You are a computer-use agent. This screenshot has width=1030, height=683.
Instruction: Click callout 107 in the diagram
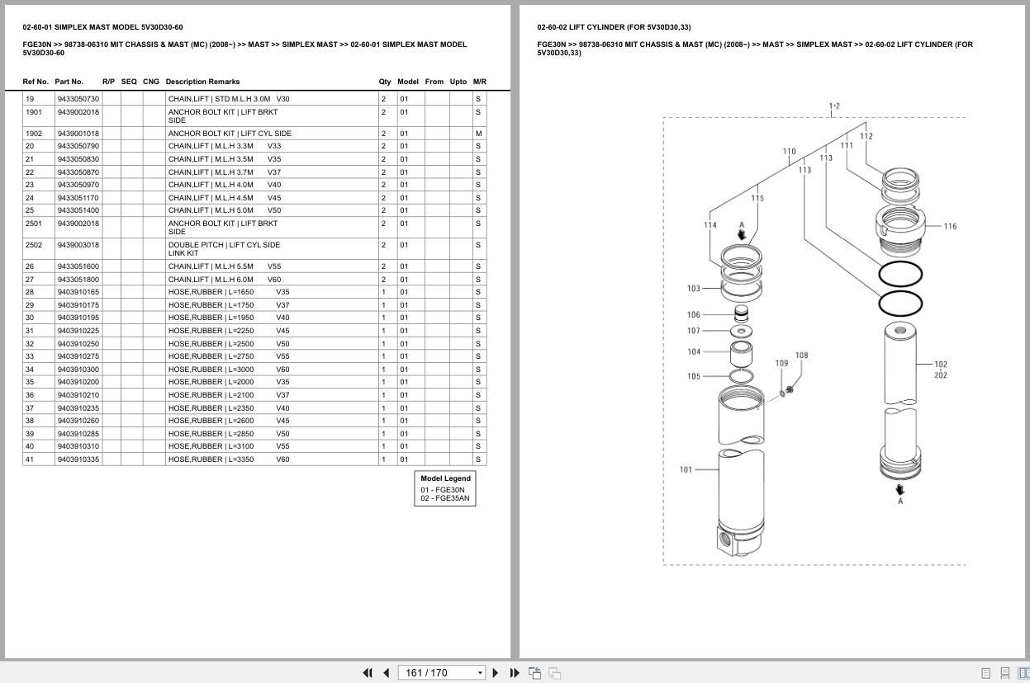pos(694,331)
